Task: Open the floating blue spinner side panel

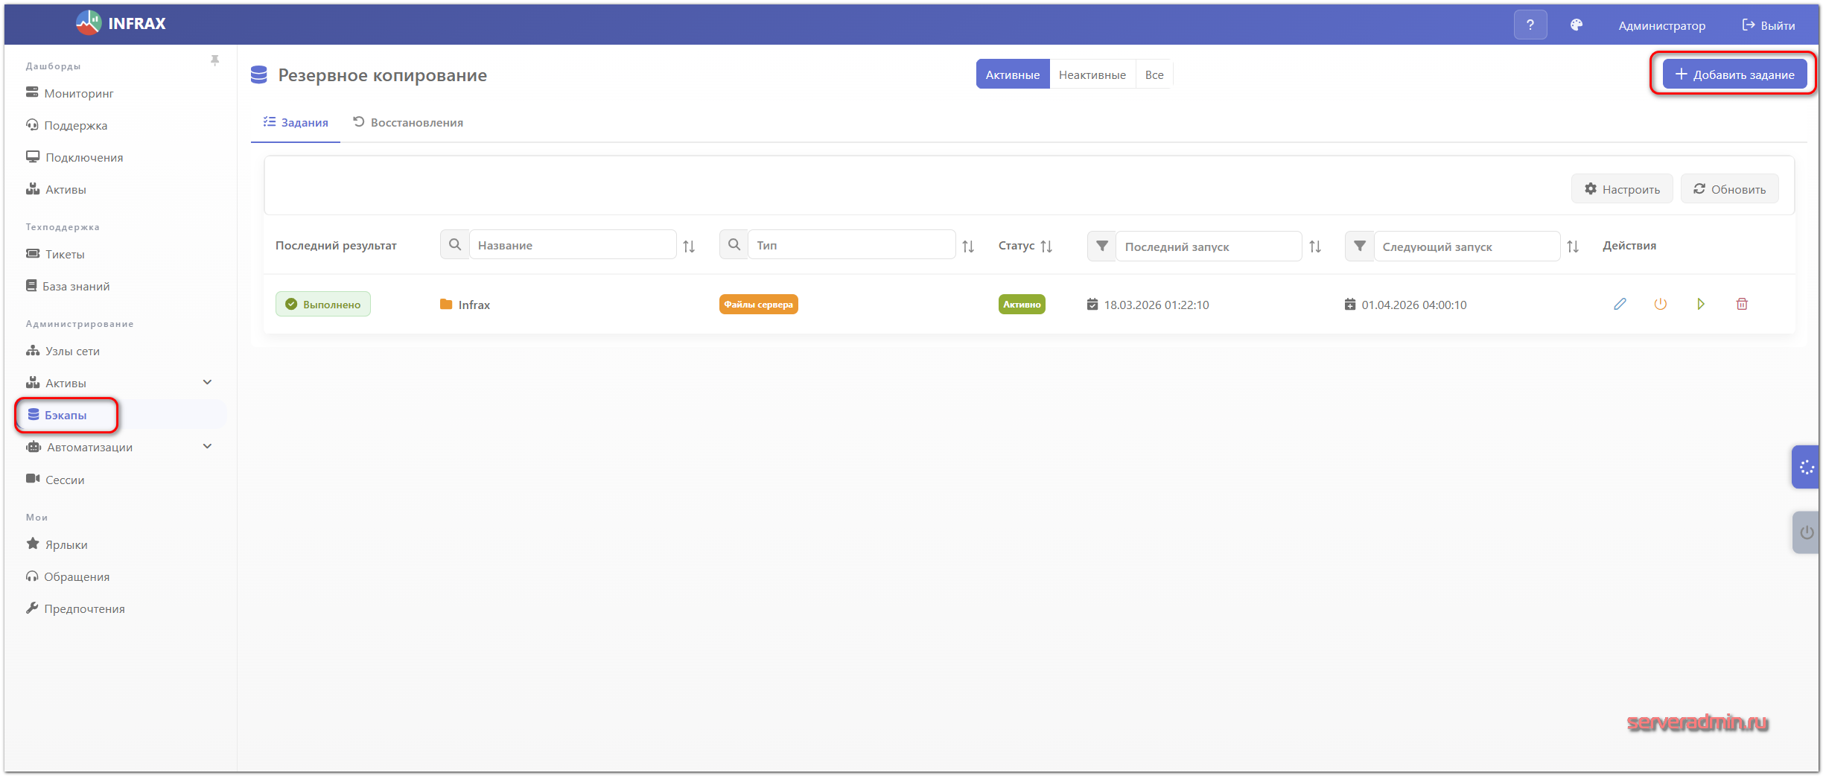Action: click(1806, 467)
